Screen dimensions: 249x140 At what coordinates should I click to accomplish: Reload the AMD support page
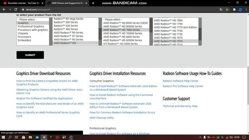click(16, 9)
